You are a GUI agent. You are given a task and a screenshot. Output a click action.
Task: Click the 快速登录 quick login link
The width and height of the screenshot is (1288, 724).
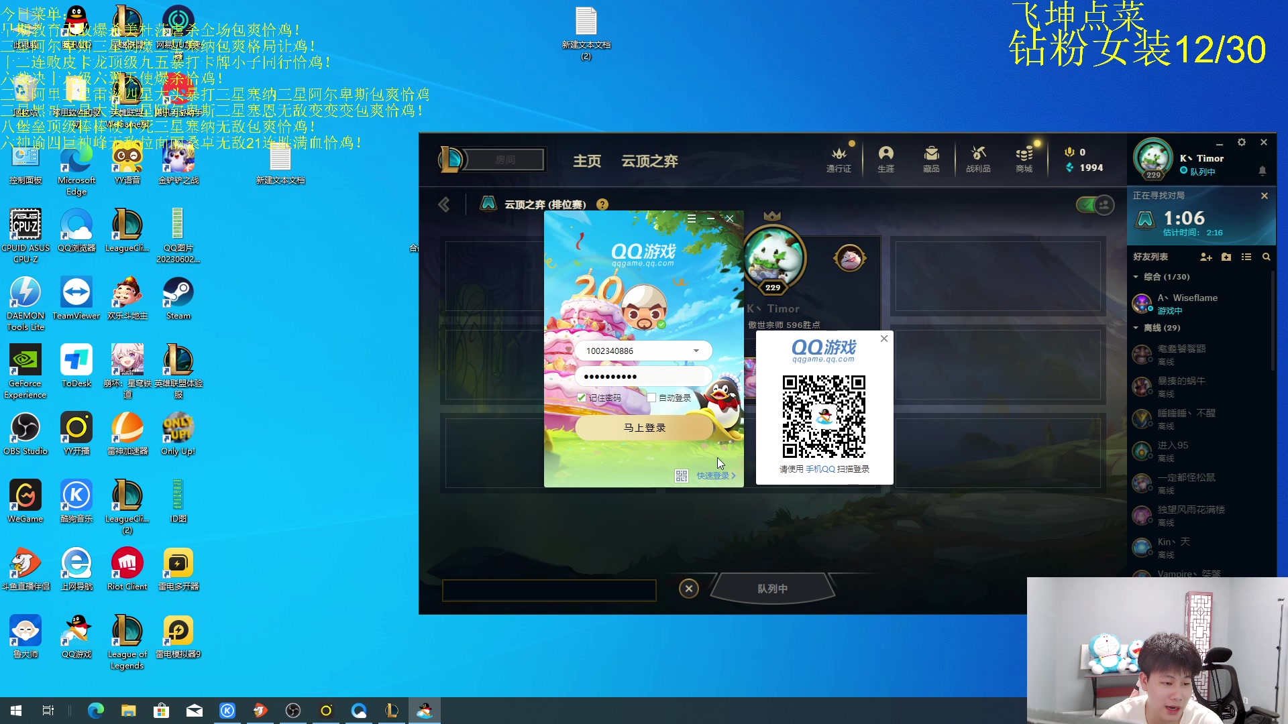click(x=712, y=475)
